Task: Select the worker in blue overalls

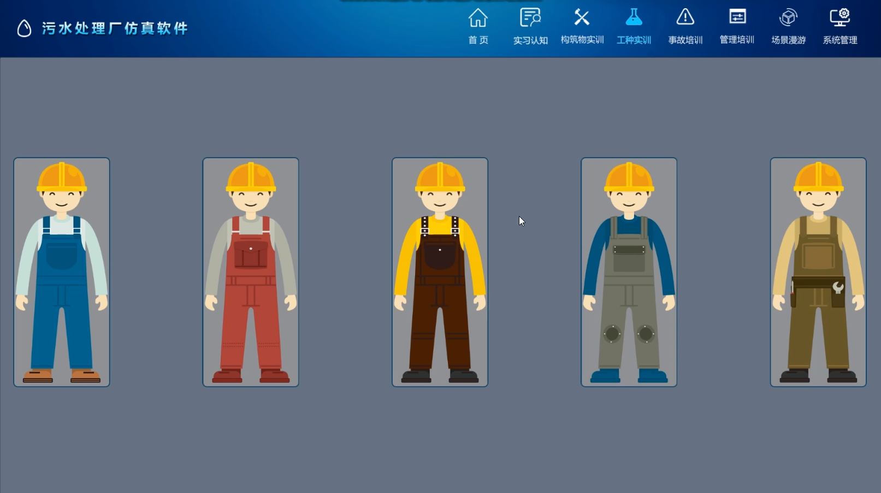Action: click(x=62, y=272)
